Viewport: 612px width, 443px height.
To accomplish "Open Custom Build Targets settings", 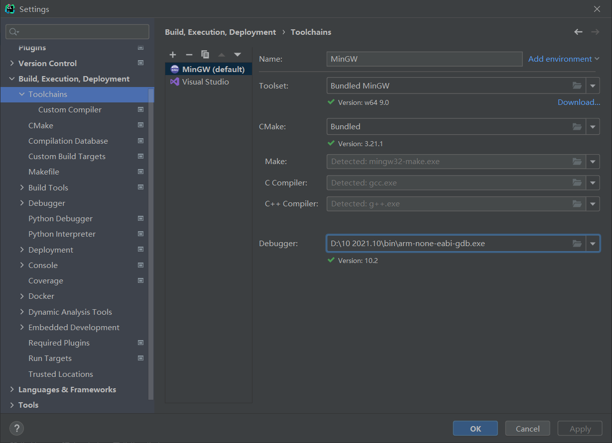I will (x=67, y=156).
